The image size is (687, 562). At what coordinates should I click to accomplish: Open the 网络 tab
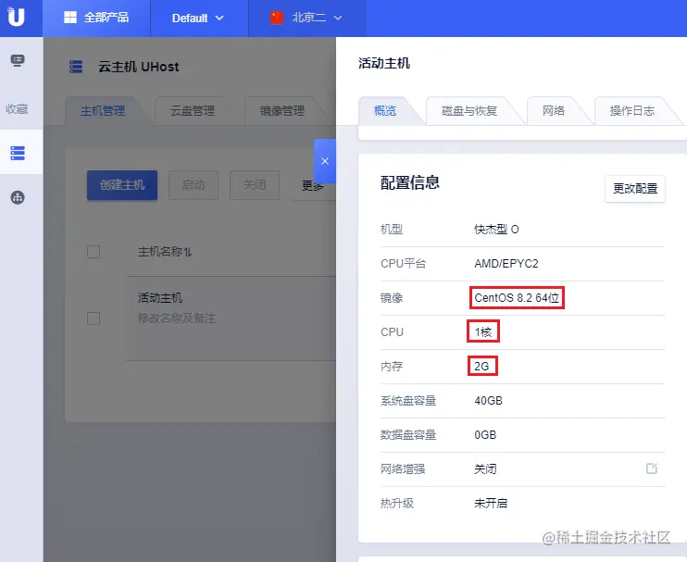pos(554,111)
